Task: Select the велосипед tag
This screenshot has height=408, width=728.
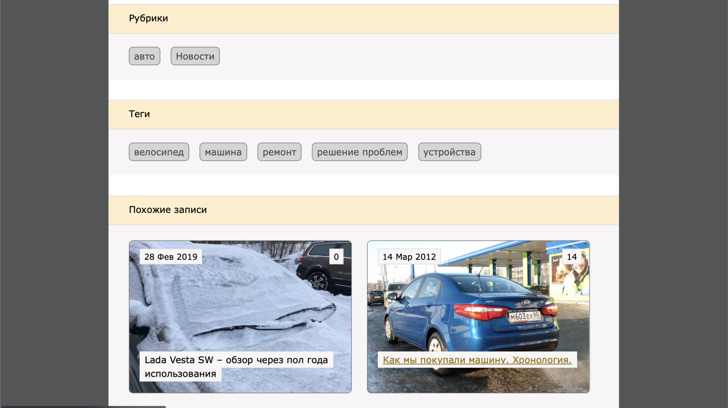Action: 159,152
